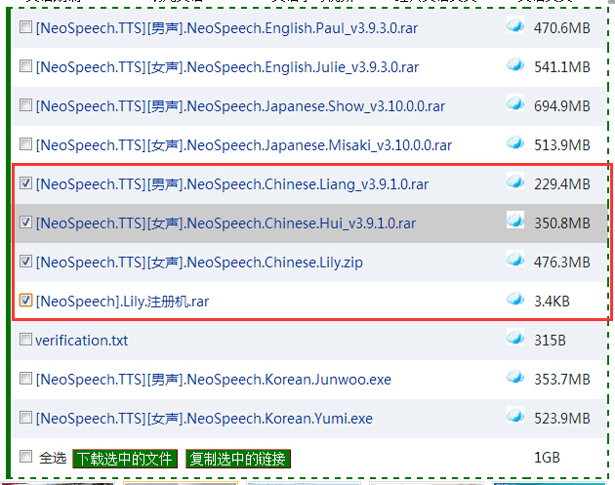Uncheck the Chinese.Hui_v3.9.1.0.rar checkbox
Image resolution: width=615 pixels, height=485 pixels.
(x=26, y=222)
